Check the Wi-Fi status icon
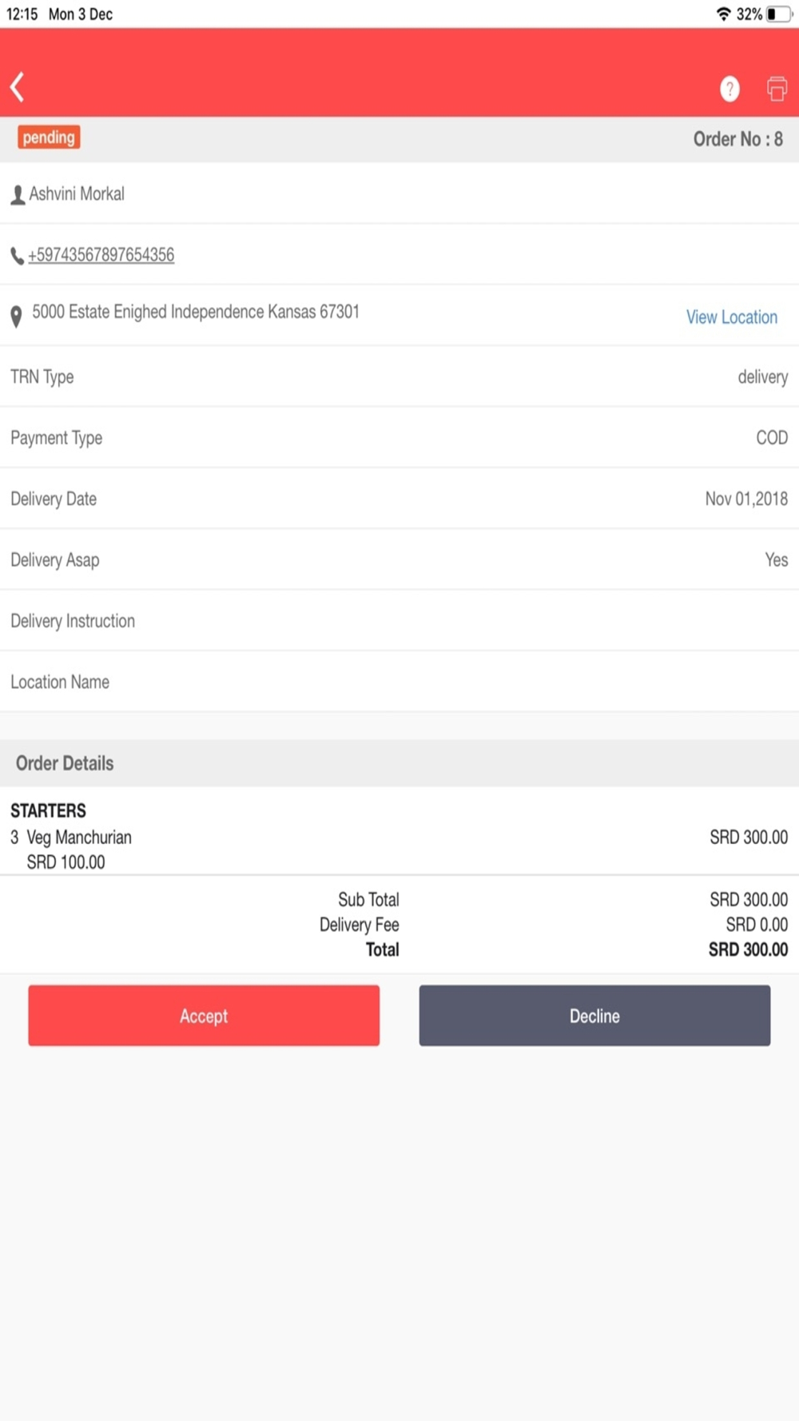The image size is (799, 1421). point(724,14)
